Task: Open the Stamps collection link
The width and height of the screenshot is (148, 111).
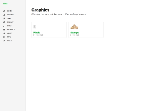Action: (x=75, y=33)
